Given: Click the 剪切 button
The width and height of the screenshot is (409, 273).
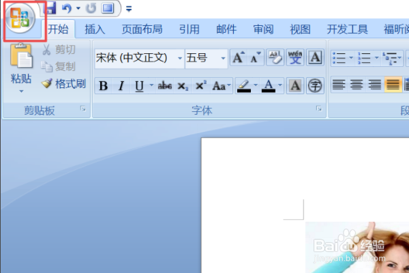Looking at the screenshot, I should 59,50.
